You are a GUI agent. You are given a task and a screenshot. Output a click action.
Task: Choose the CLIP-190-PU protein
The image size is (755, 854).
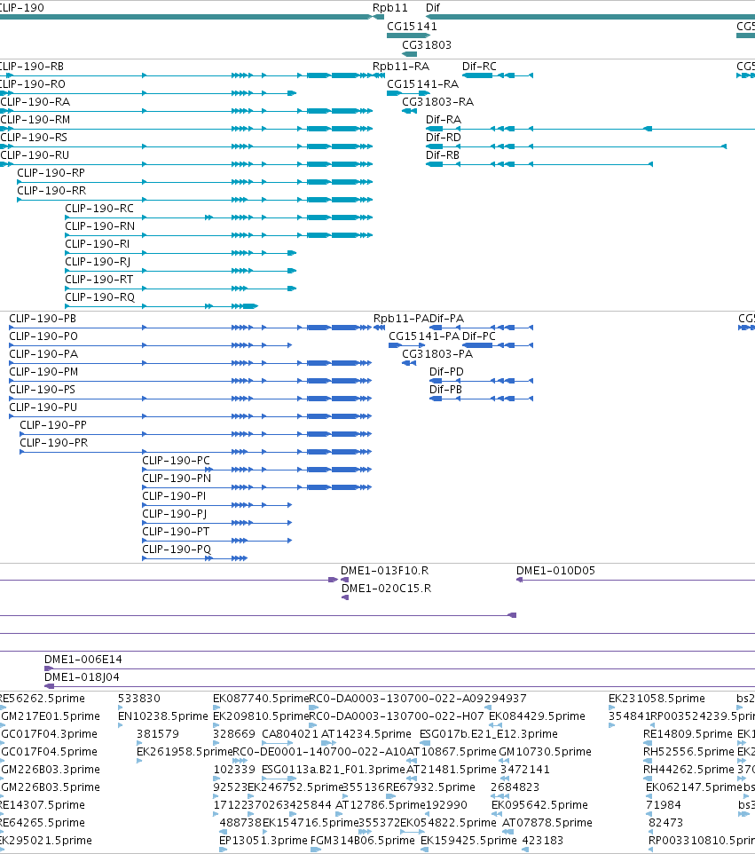[43, 407]
